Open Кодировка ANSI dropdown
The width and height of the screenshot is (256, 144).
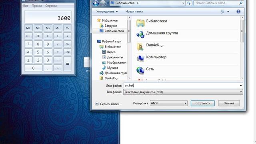[168, 103]
